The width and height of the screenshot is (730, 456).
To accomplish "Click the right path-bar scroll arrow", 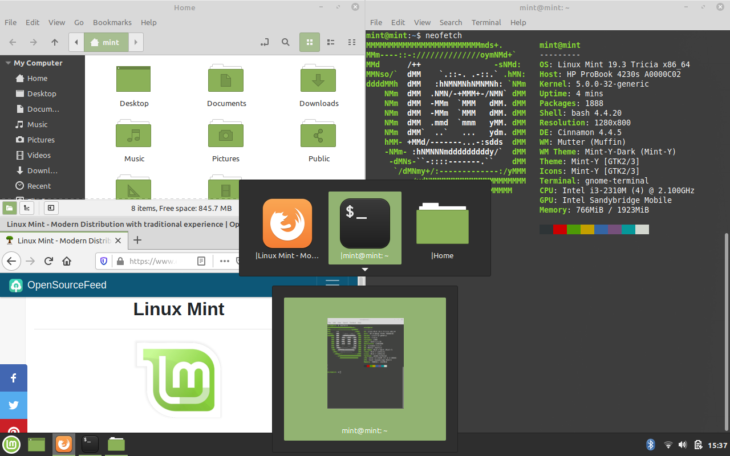I will tap(136, 42).
